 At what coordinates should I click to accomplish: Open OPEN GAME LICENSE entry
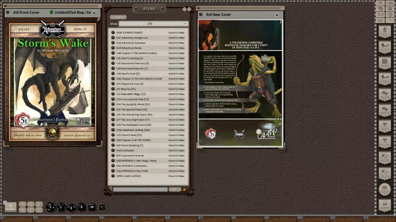[148, 176]
